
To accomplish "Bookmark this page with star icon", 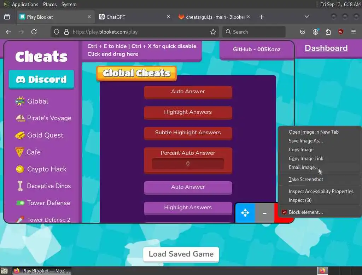I will tap(213, 32).
